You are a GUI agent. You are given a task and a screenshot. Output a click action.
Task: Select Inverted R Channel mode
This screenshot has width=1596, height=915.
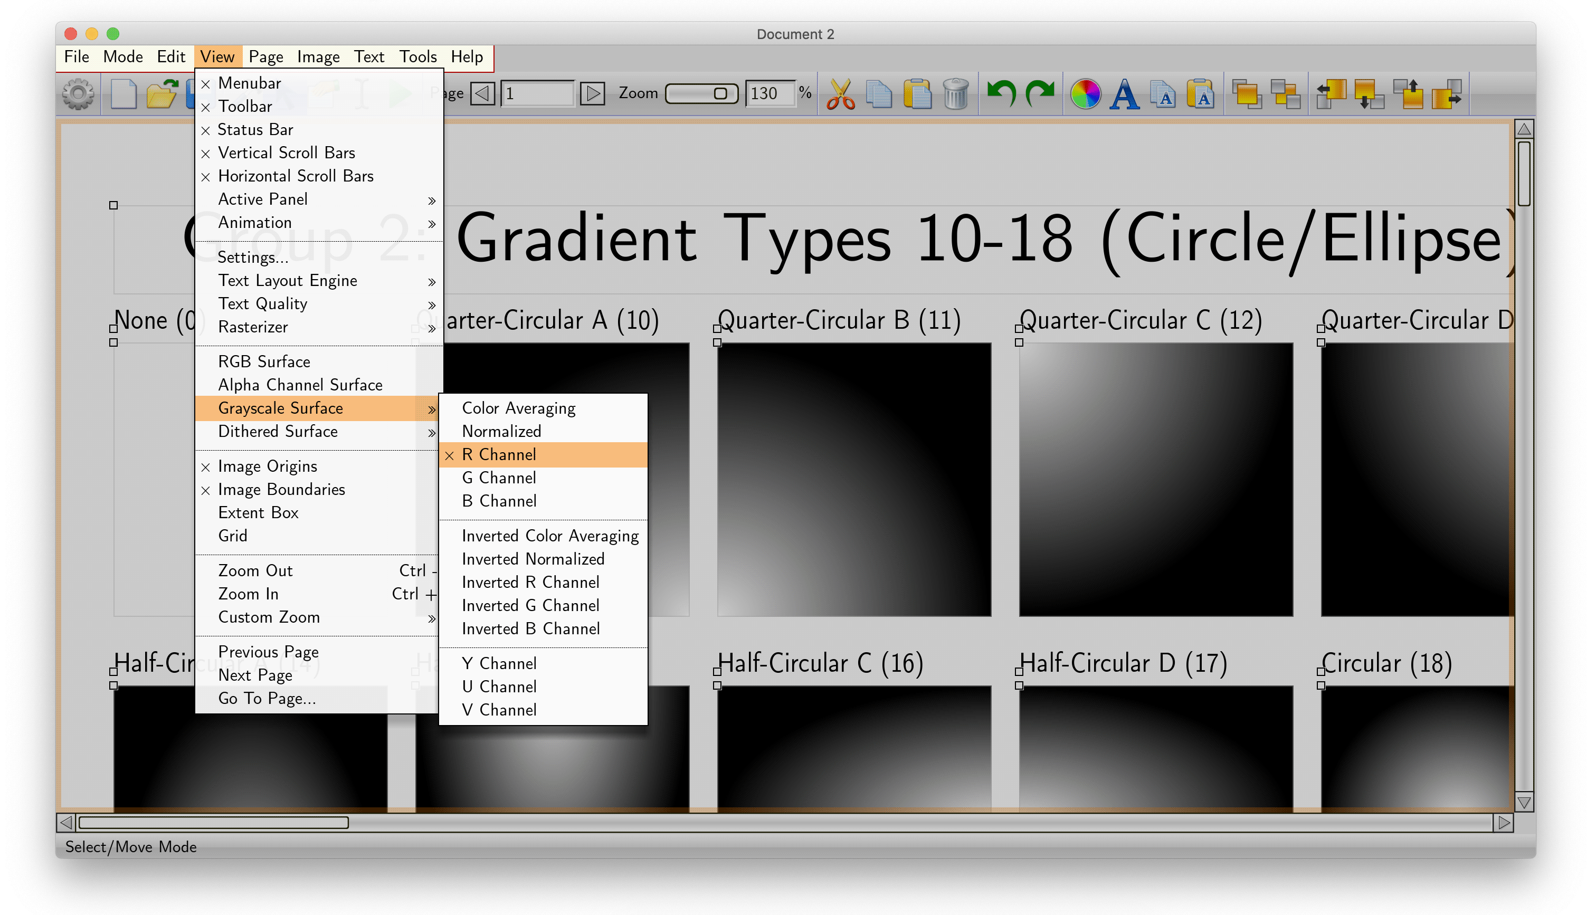[544, 583]
